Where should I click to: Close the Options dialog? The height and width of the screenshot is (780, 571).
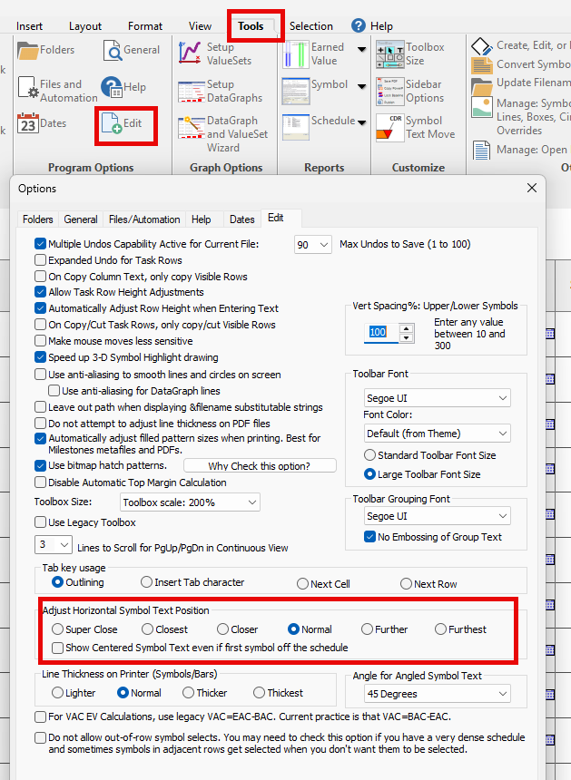click(x=531, y=188)
